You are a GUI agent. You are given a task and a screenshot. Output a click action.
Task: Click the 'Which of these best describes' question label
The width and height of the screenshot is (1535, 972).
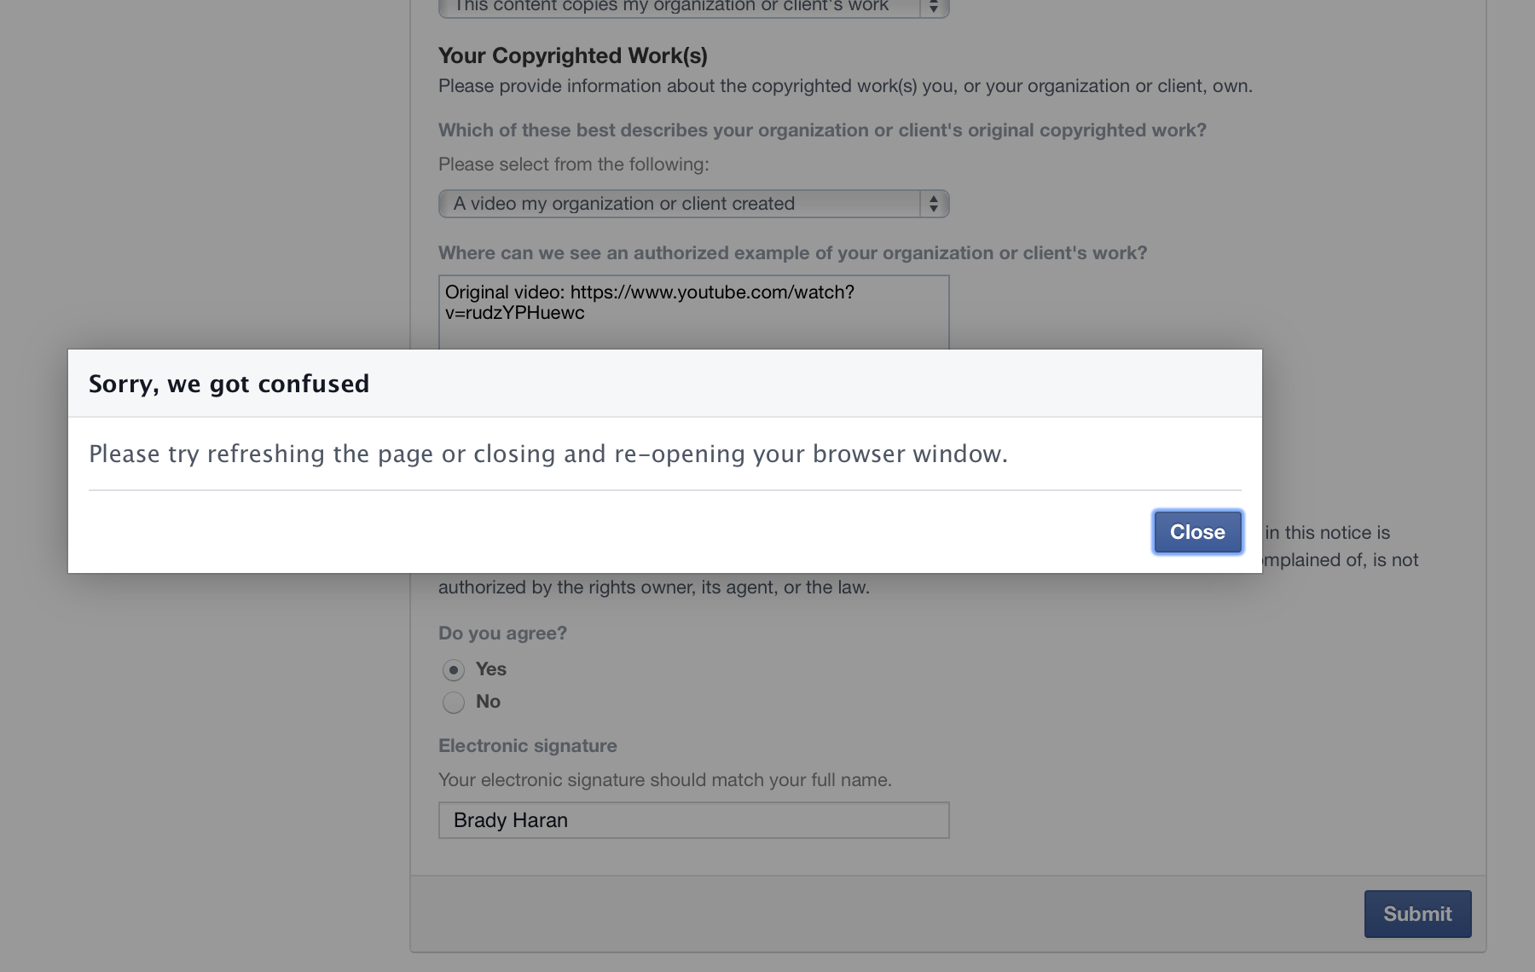click(822, 130)
